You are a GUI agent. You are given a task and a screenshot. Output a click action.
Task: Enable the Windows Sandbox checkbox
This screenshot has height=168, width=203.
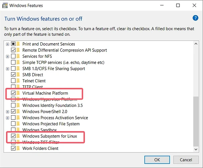[x=13, y=130]
